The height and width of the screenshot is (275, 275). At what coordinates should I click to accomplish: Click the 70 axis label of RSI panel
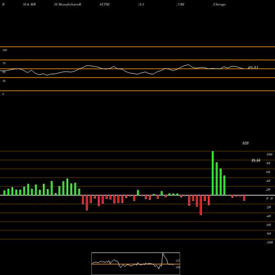[x=4, y=63]
